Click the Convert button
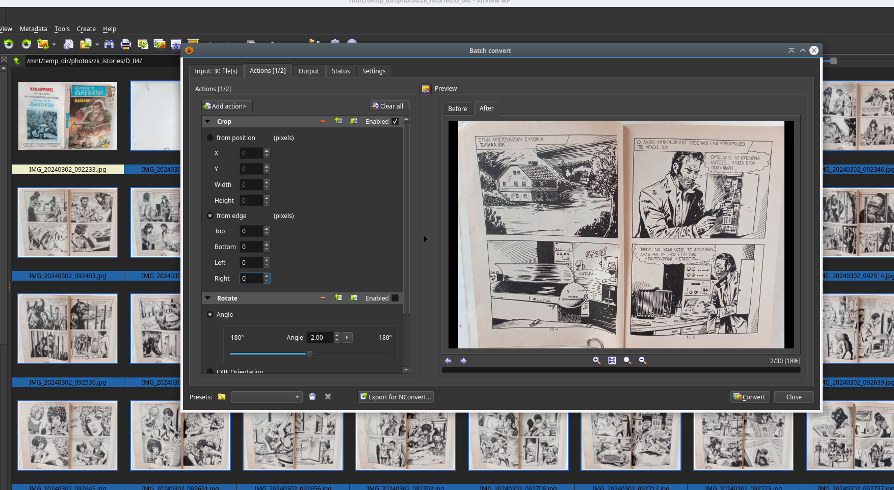Screen dimensions: 894x490 click(x=749, y=397)
